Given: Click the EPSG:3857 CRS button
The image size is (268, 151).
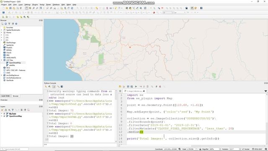Looking at the screenshot, I should pos(258,149).
